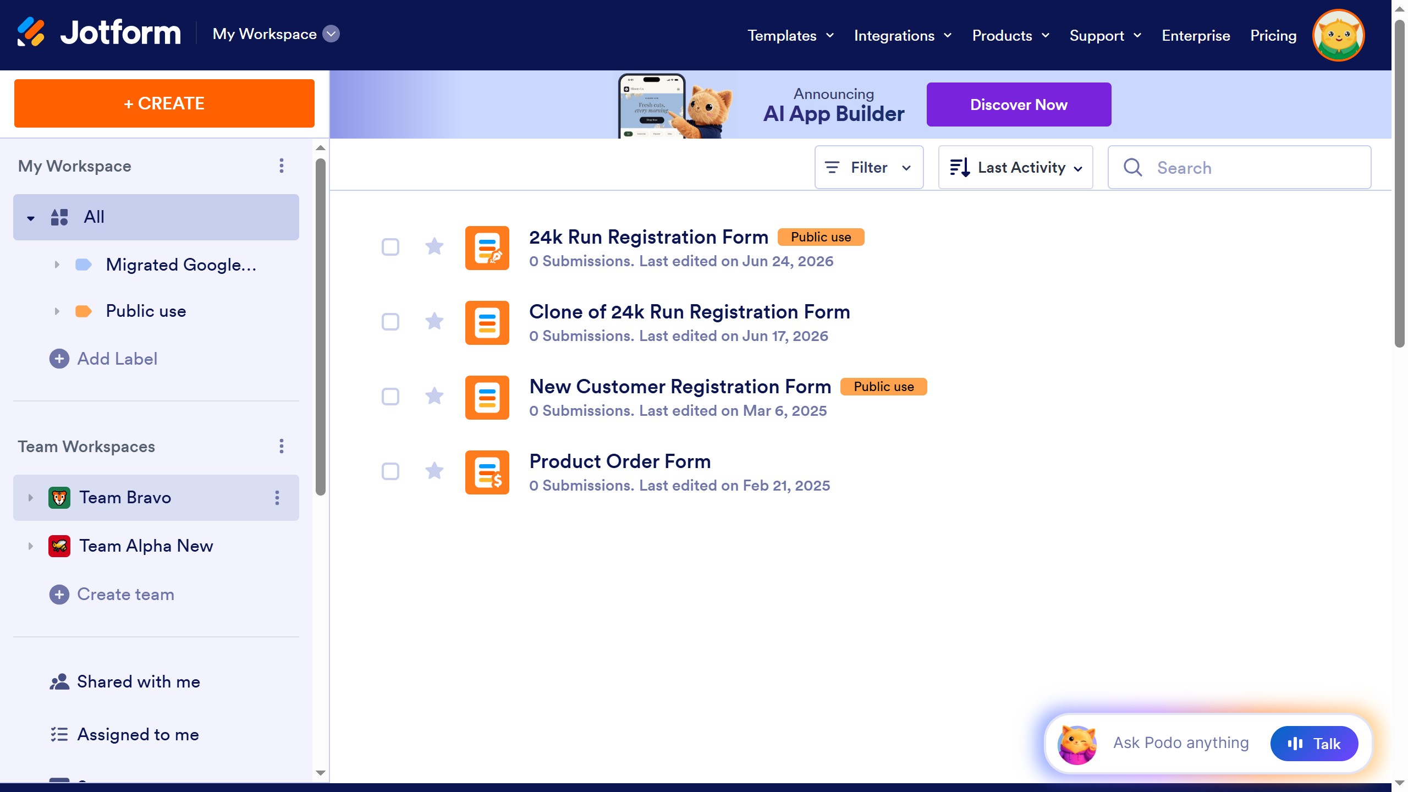The image size is (1408, 792).
Task: Expand the Team Alpha New workspace
Action: (x=31, y=546)
